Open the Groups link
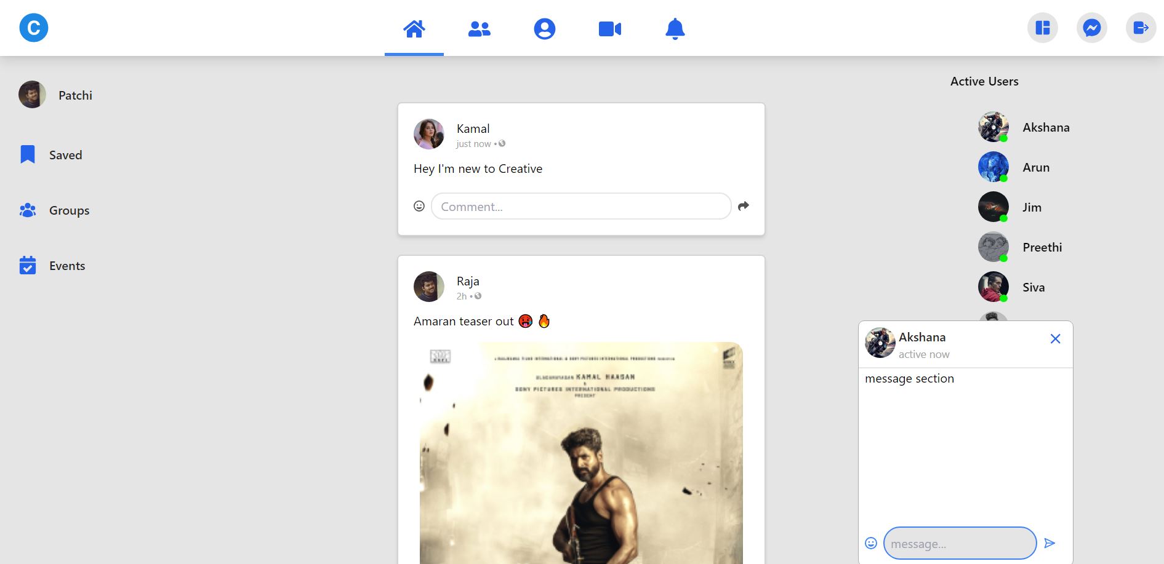This screenshot has height=564, width=1164. pyautogui.click(x=70, y=210)
